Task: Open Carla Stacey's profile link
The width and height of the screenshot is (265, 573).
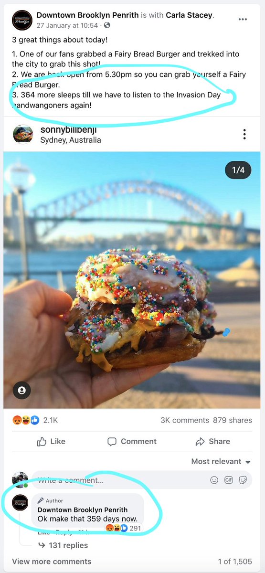Action: (x=189, y=15)
